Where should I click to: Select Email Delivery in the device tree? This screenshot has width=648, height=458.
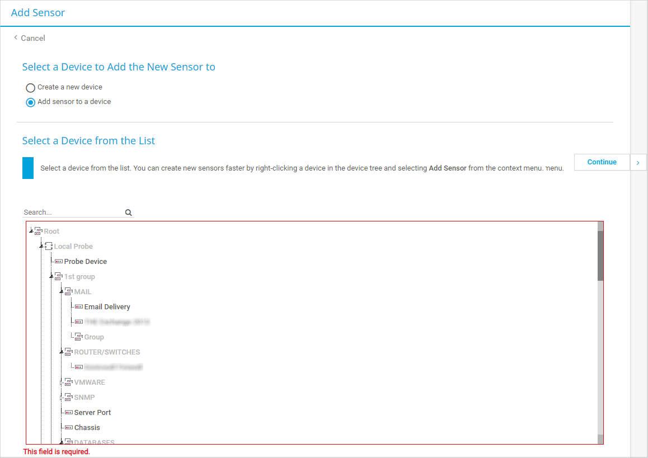pos(107,307)
